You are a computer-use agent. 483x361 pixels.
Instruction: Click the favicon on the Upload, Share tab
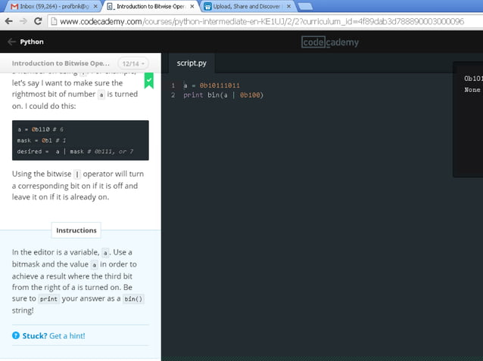207,7
